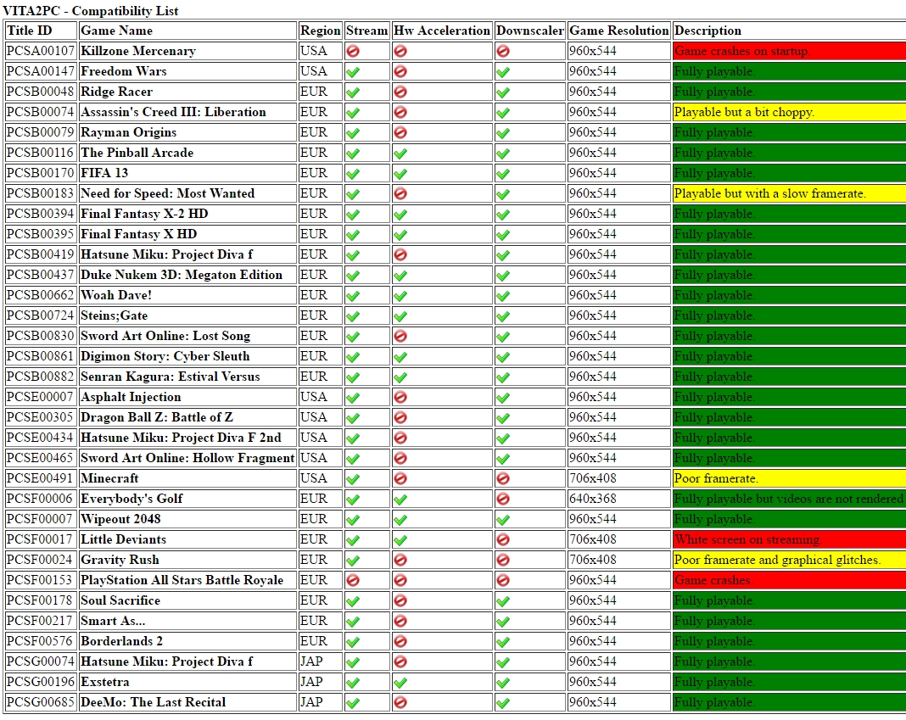Image resolution: width=906 pixels, height=720 pixels.
Task: Click game name Sword Art Online: Hollow Fragment
Action: pyautogui.click(x=187, y=458)
